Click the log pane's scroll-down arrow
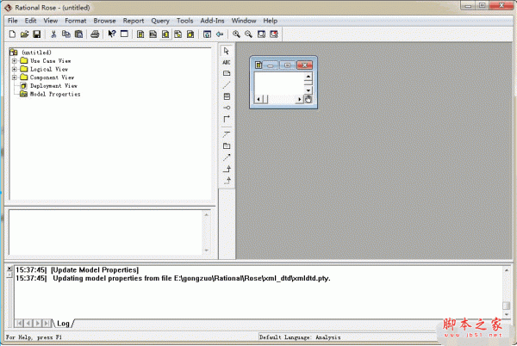Image resolution: width=517 pixels, height=346 pixels. [507, 314]
